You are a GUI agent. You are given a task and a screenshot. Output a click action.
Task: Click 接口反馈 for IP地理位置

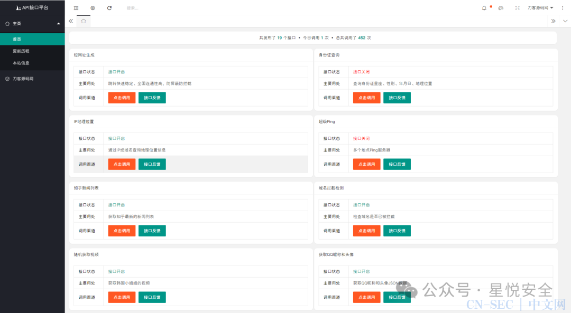152,164
